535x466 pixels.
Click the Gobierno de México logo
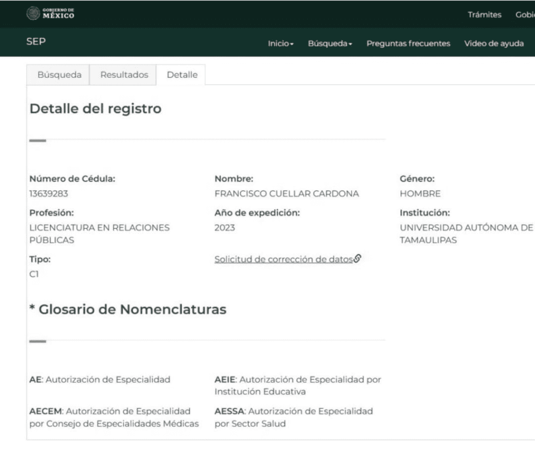50,14
